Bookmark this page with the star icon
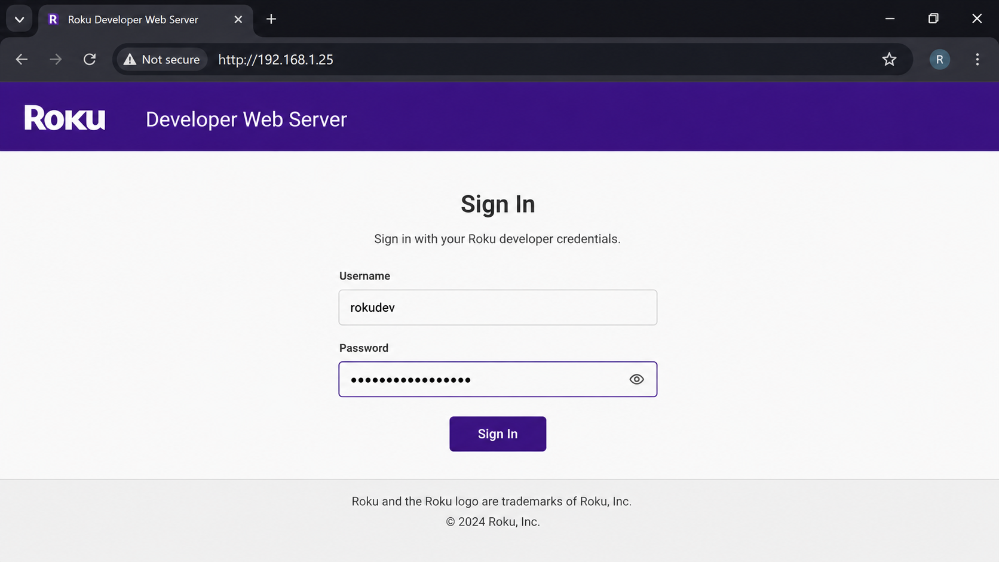 pyautogui.click(x=889, y=59)
